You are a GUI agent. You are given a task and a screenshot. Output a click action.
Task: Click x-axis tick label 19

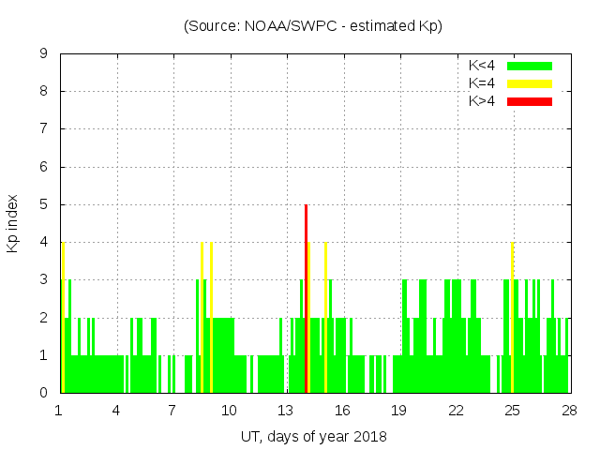(399, 410)
